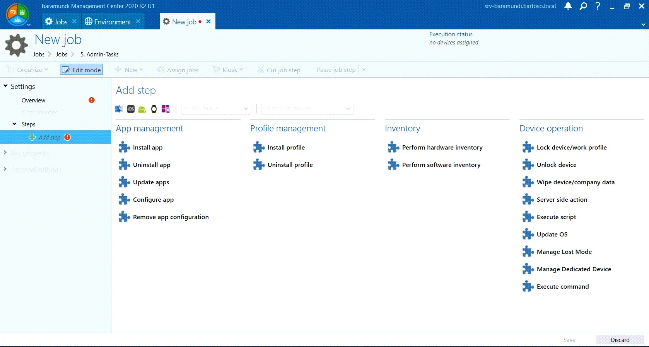
Task: Choose Perform hardware inventory step
Action: coord(442,147)
